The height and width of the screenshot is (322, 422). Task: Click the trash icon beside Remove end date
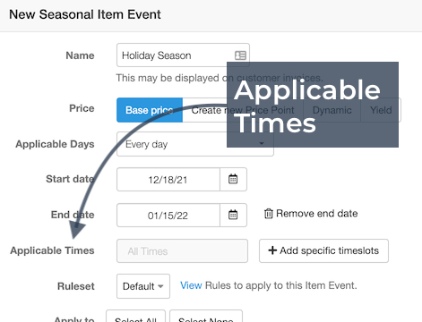point(268,214)
